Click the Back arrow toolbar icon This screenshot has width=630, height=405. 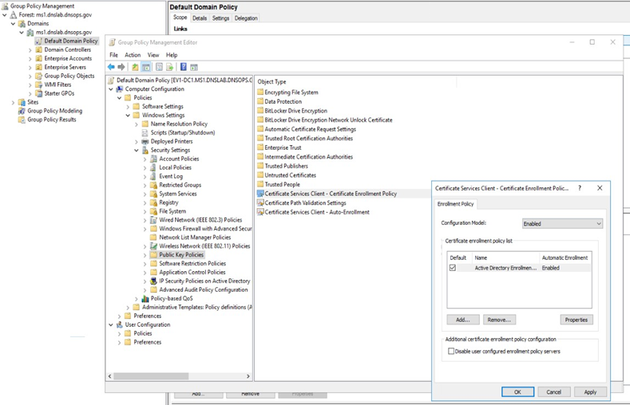tap(111, 68)
